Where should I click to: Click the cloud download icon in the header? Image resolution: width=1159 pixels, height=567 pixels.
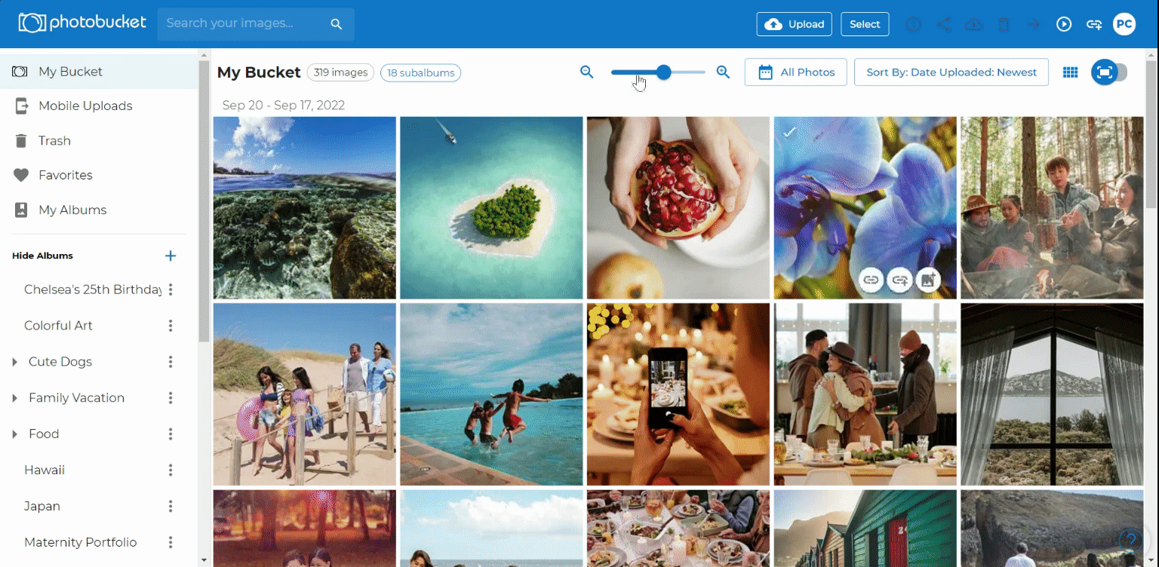(x=973, y=24)
